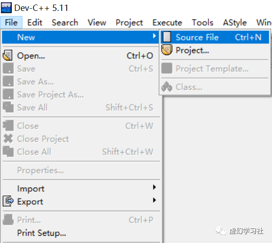Open the View menu
This screenshot has height=243, width=272.
click(x=97, y=22)
